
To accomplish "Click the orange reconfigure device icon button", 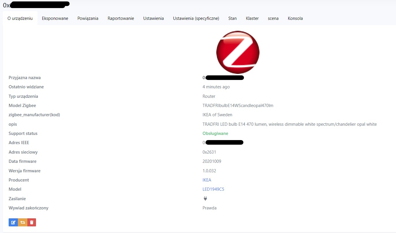I will 22,222.
